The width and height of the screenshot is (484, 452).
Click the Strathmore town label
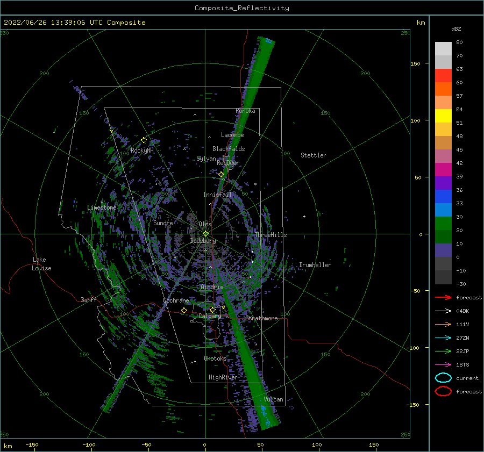261,318
